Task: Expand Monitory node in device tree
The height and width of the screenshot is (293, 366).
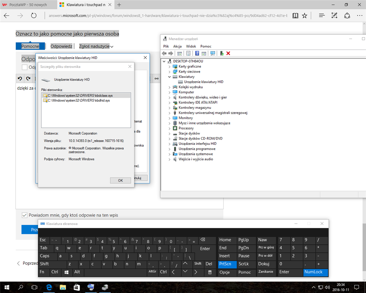Action: [x=169, y=118]
